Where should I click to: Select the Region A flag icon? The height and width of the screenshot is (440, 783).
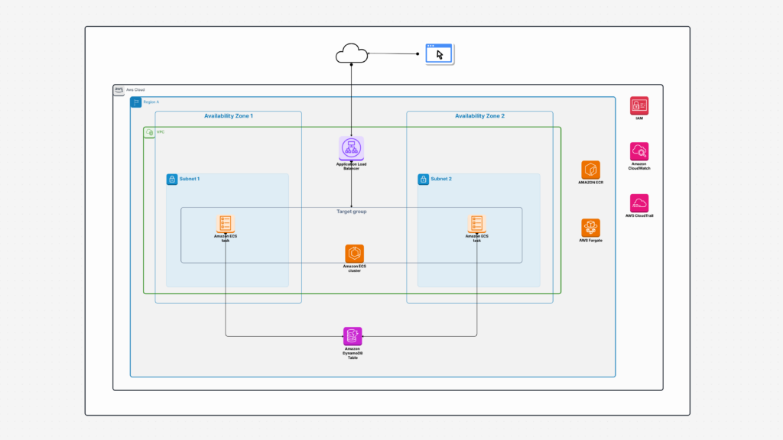[x=135, y=102]
